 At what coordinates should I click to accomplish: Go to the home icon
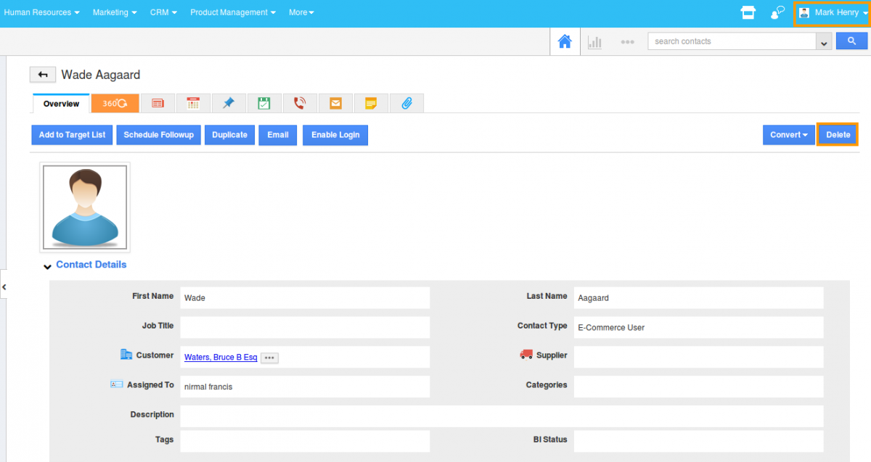pos(564,42)
